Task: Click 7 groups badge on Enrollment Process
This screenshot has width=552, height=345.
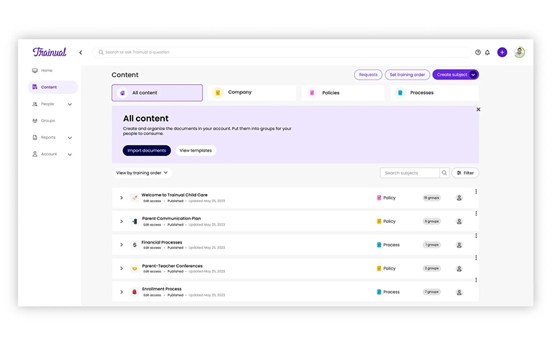Action: [x=432, y=292]
